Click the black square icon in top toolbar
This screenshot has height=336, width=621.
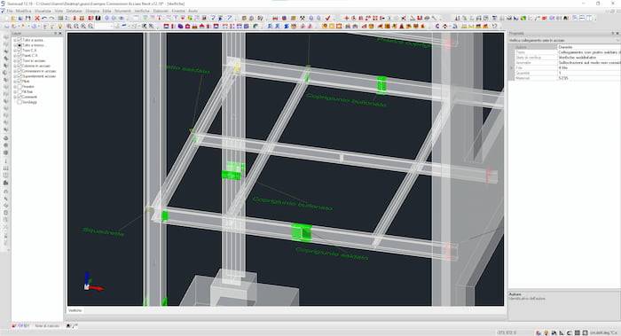click(x=98, y=19)
